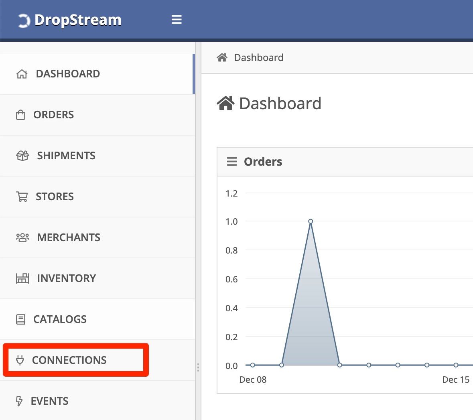
Task: Go to SHIPMENTS section
Action: click(x=97, y=156)
